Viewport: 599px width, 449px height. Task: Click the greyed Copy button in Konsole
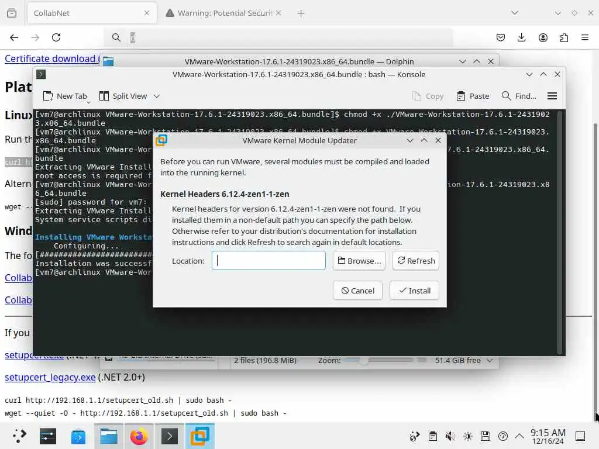tap(428, 96)
